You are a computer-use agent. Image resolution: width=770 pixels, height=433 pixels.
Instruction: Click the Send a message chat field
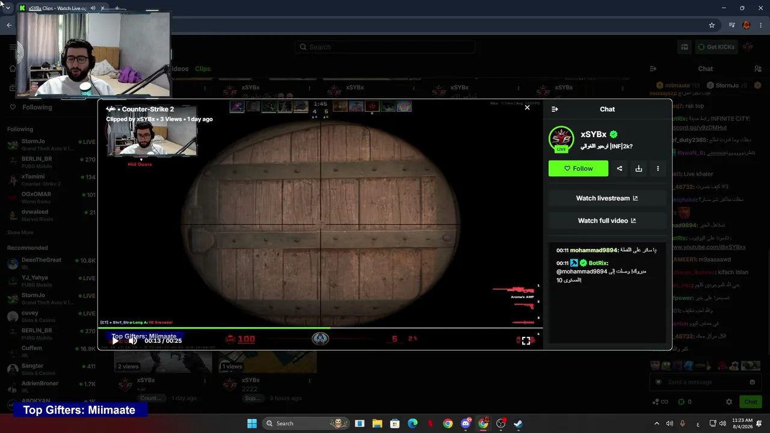pyautogui.click(x=705, y=382)
